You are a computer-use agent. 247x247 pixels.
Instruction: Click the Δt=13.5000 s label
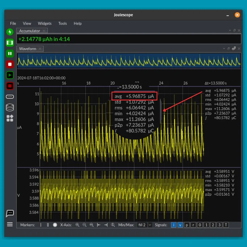click(215, 83)
